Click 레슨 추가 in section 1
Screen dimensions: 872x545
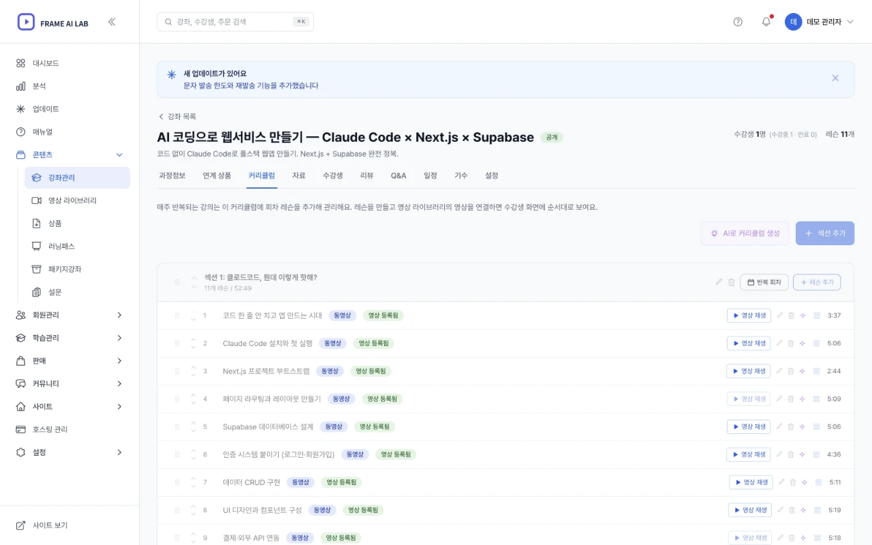817,282
